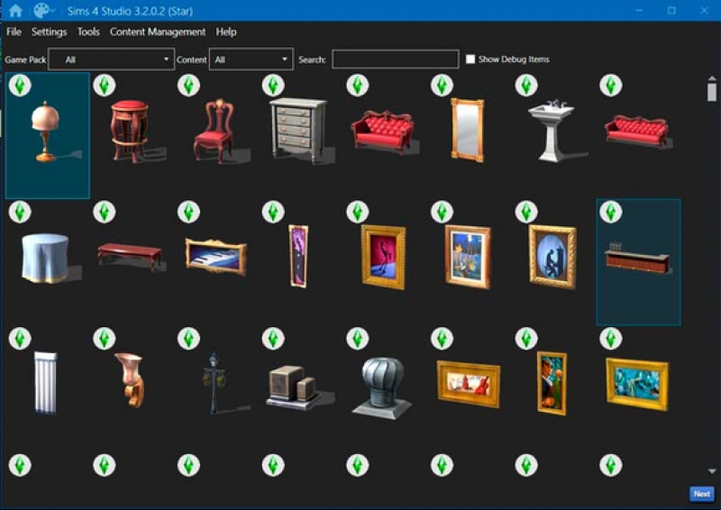Viewport: 721px width, 510px height.
Task: Click plumbob icon above the red chair
Action: tap(188, 85)
